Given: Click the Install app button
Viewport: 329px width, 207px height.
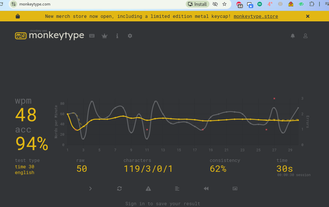Looking at the screenshot, I should point(197,4).
